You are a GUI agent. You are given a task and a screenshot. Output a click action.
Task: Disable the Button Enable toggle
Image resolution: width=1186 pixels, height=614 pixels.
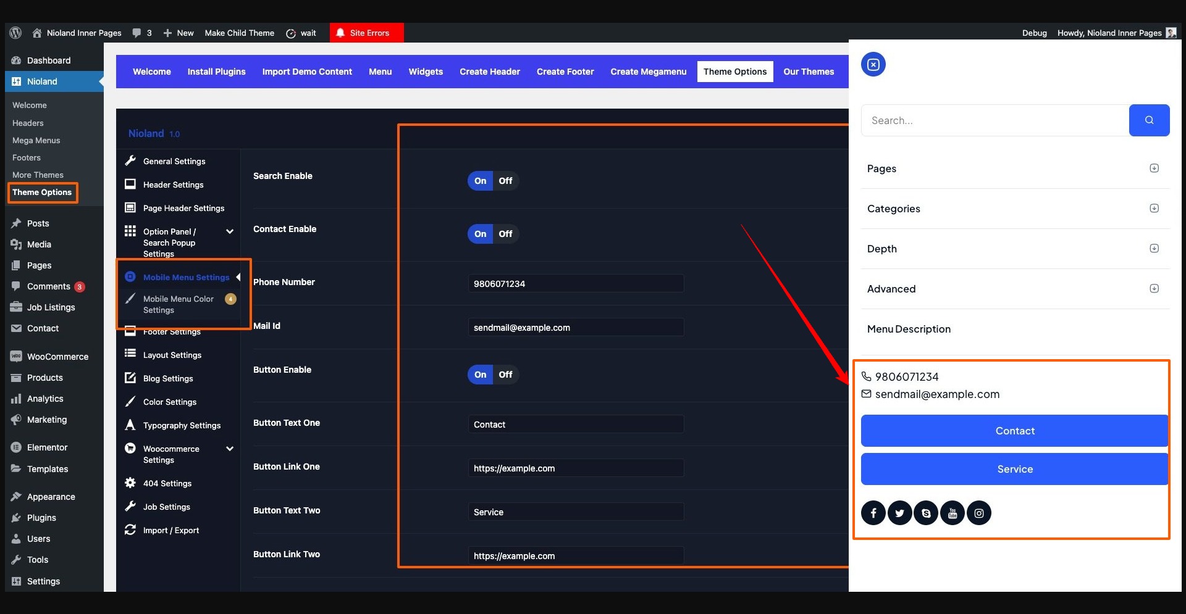pos(505,375)
